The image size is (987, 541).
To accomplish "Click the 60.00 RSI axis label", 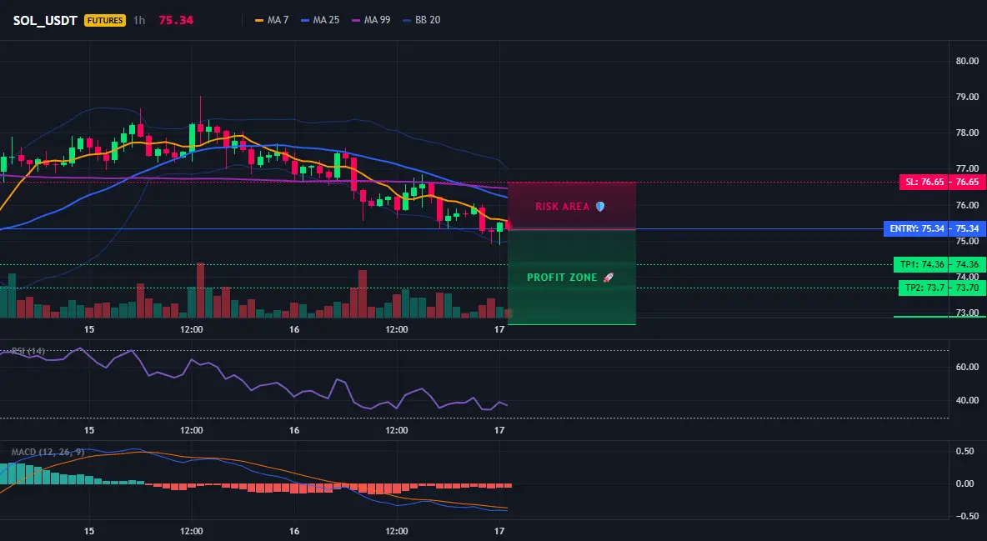I will coord(967,367).
